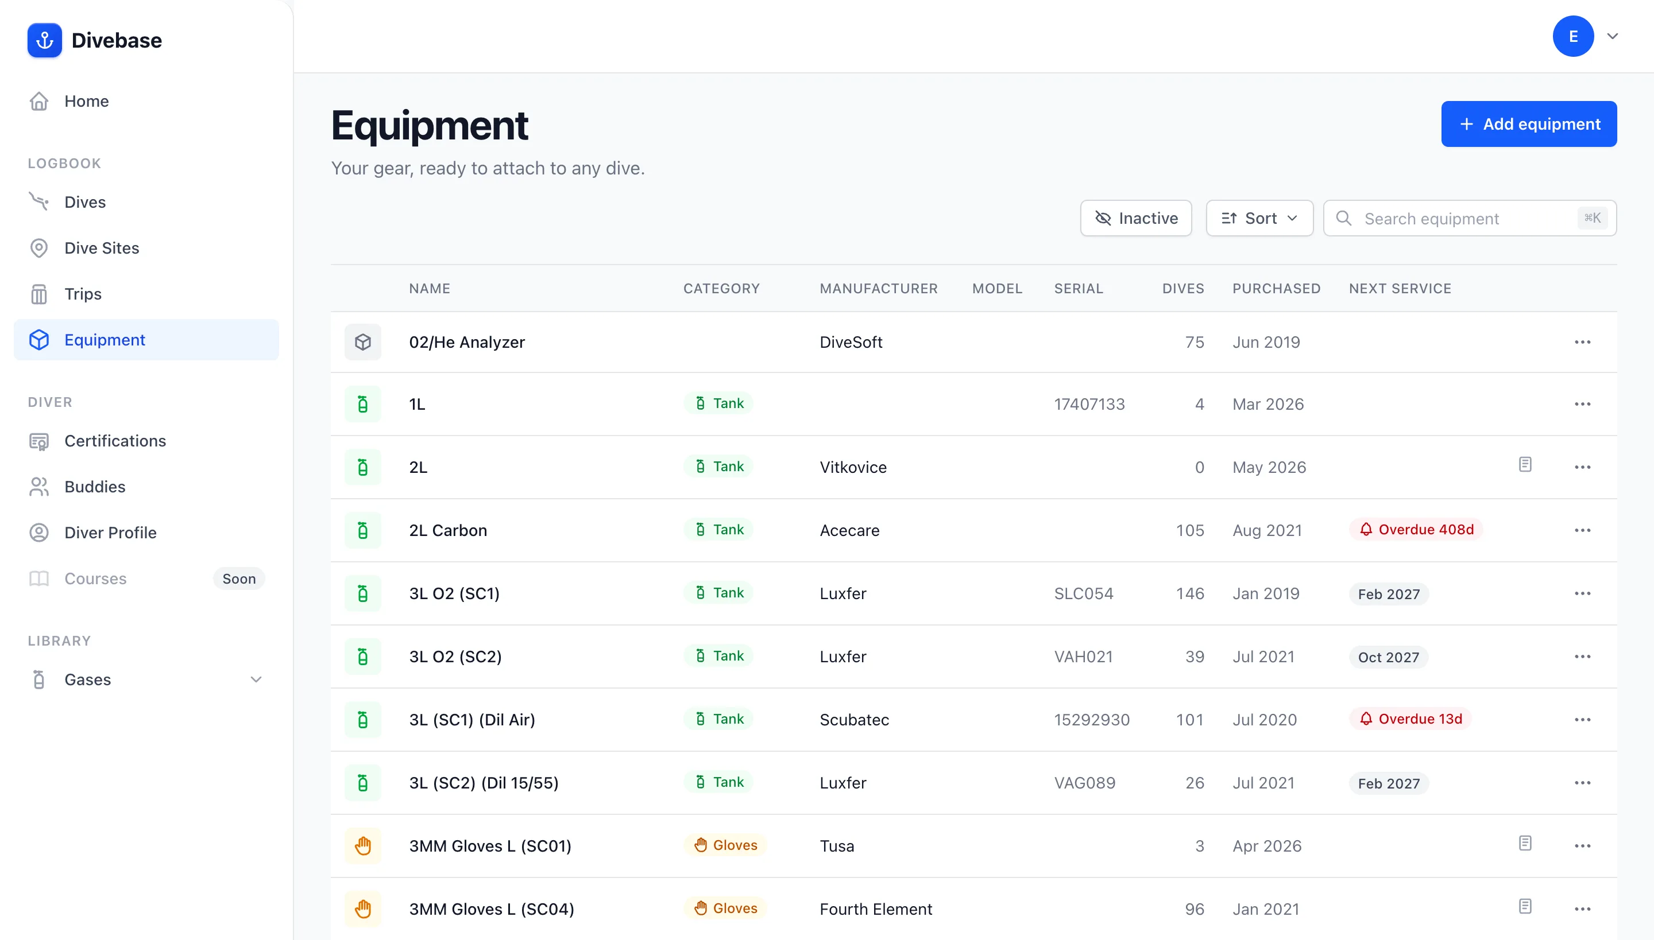Click the Search equipment field
Image resolution: width=1654 pixels, height=940 pixels.
pyautogui.click(x=1470, y=218)
